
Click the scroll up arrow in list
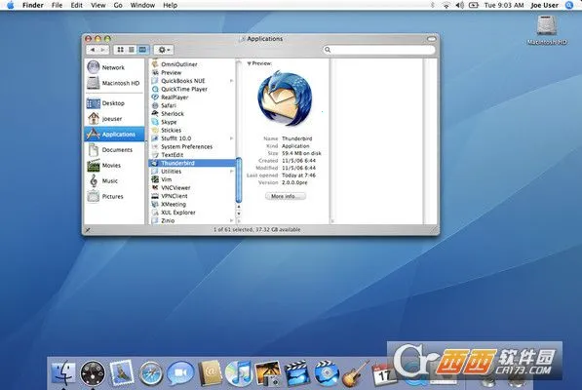239,207
